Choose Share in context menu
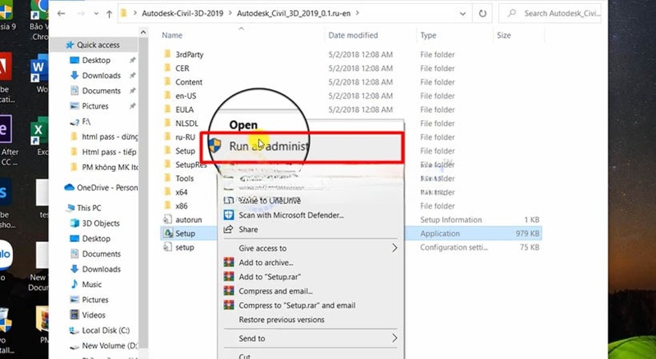Screen dimensions: 656x359 (x=248, y=230)
